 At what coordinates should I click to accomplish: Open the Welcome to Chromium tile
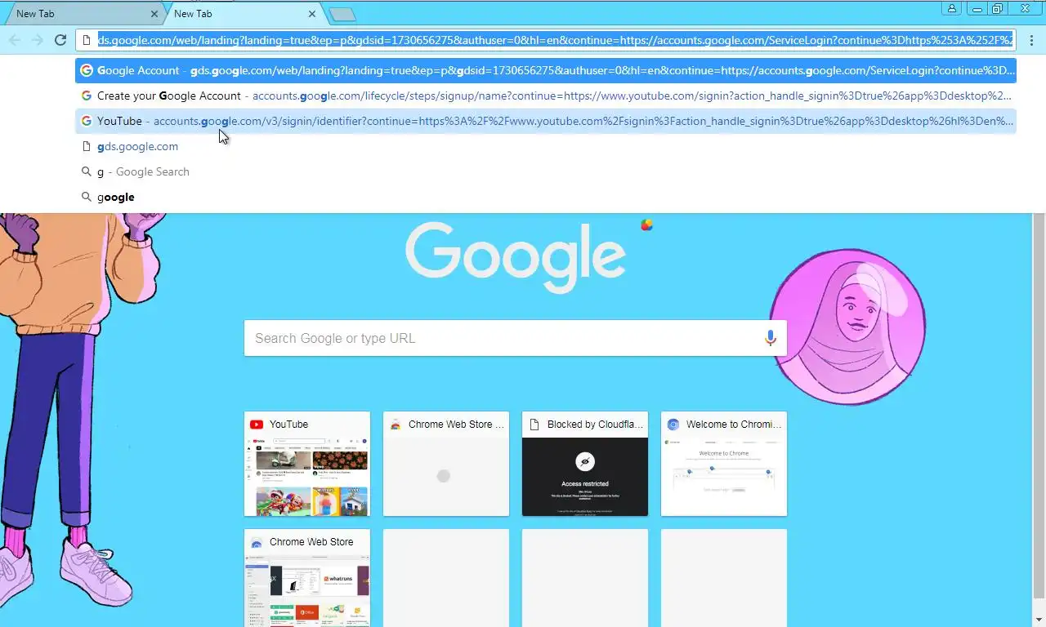pos(724,464)
